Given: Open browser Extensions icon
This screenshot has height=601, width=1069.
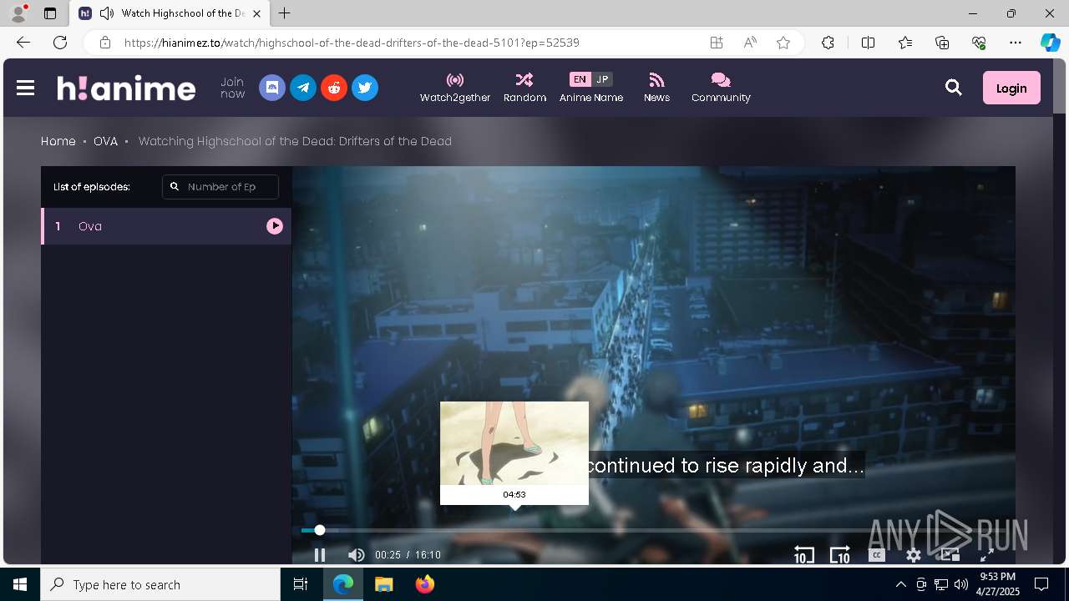Looking at the screenshot, I should pyautogui.click(x=828, y=43).
